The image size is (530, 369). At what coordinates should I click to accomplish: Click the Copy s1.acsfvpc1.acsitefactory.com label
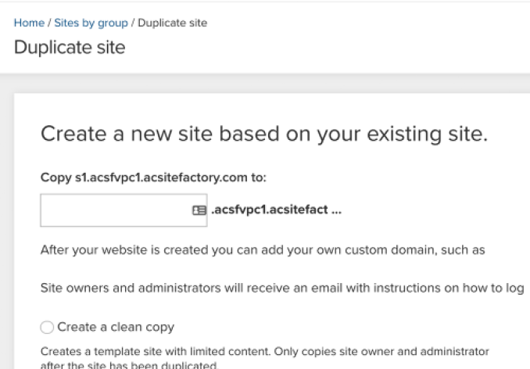(153, 177)
